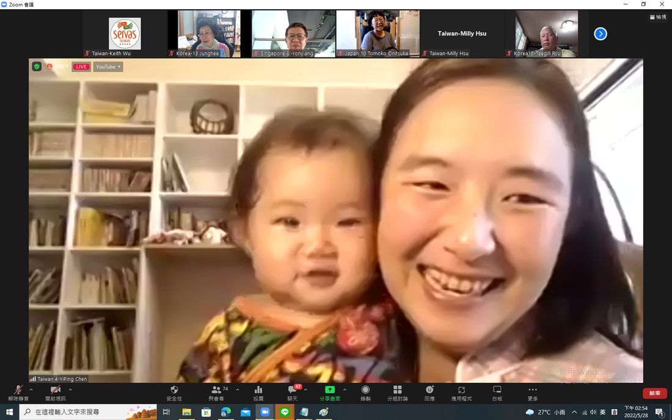This screenshot has width=672, height=420.
Task: Open the Reactions smiley icon
Action: pos(429,392)
